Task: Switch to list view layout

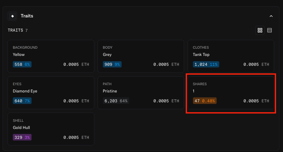Action: click(269, 30)
